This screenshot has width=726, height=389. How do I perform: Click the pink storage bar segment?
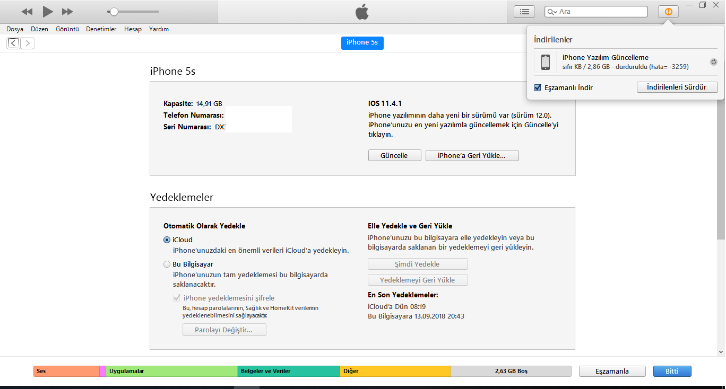(102, 371)
